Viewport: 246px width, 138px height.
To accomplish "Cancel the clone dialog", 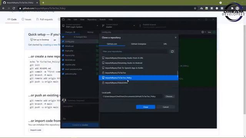I will (x=166, y=107).
